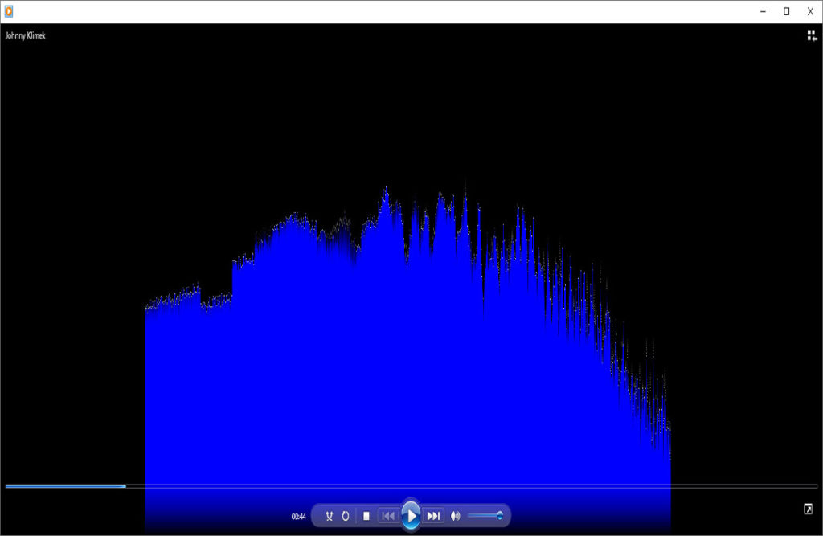Viewport: 823px width, 536px height.
Task: Minimize the Media Player window
Action: click(762, 11)
